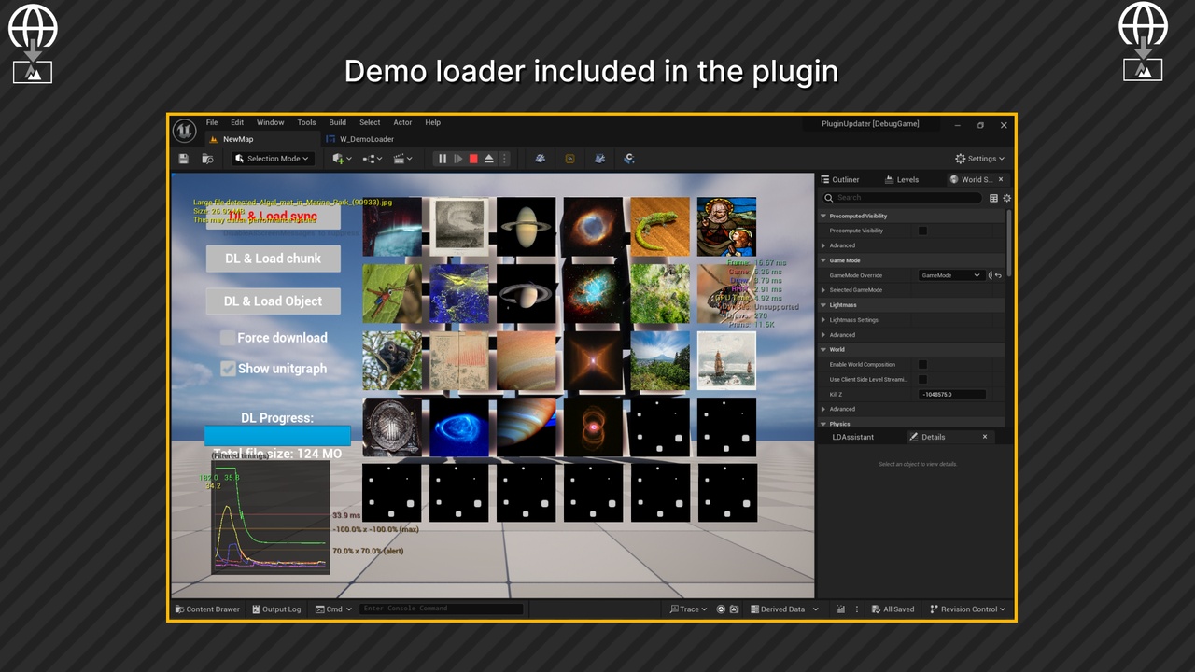The image size is (1195, 672).
Task: Open the Build menu
Action: (338, 122)
